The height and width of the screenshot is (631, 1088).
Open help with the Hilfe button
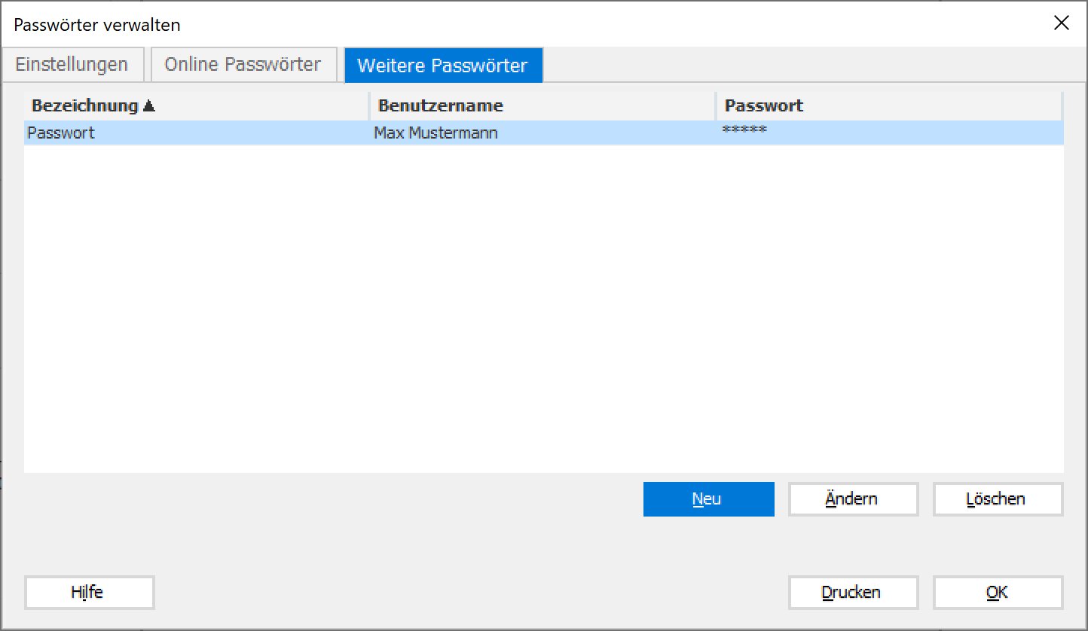[x=89, y=593]
